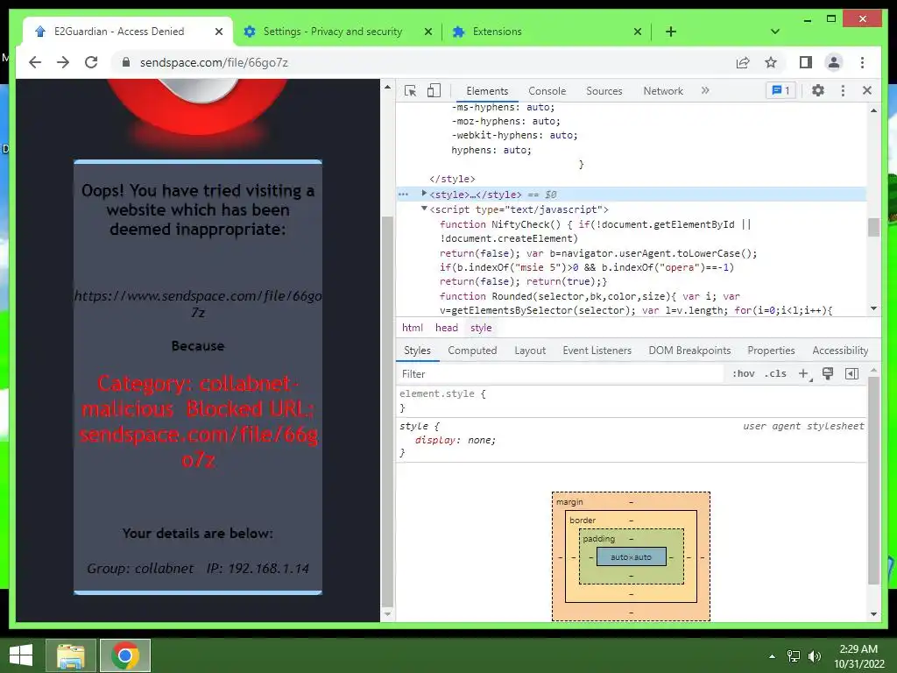Focus the styles Filter input
Viewport: 897px width, 673px height.
pyautogui.click(x=561, y=373)
